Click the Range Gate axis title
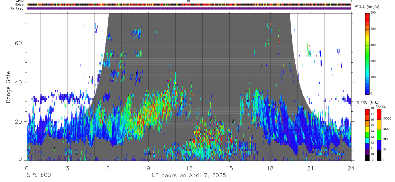This screenshot has width=395, height=182. click(x=9, y=87)
